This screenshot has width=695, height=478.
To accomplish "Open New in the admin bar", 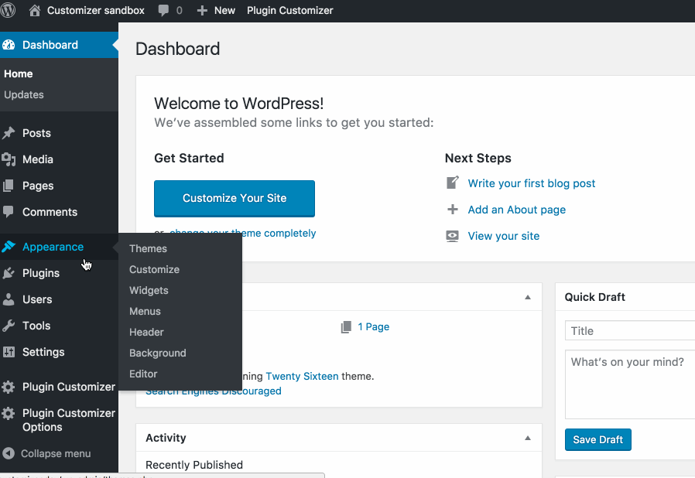I will 224,10.
